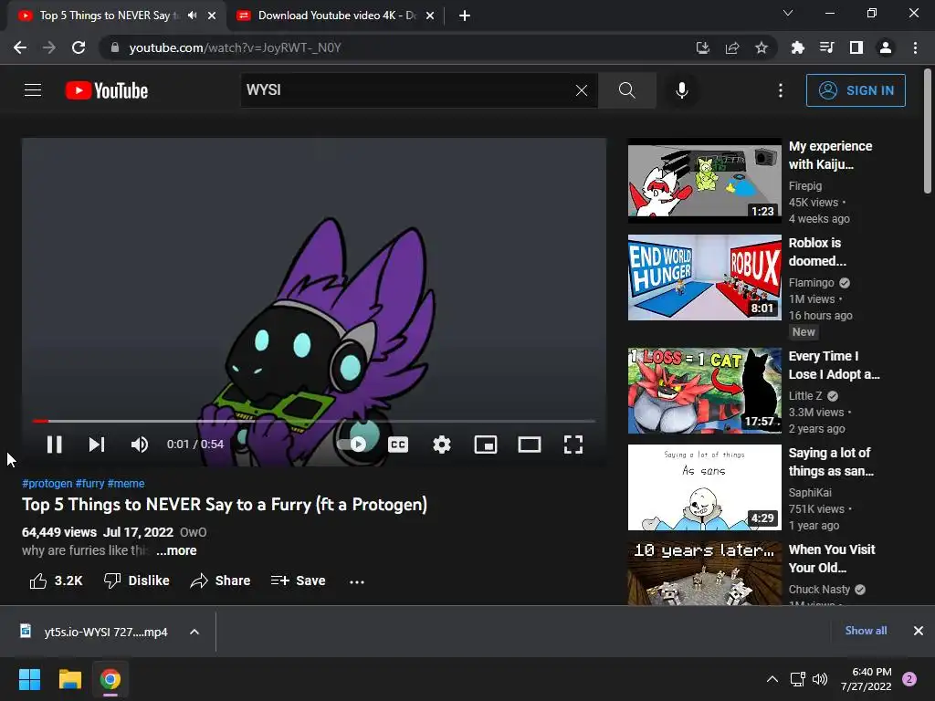Open Flamingo channel name
This screenshot has height=701, width=935.
811,283
